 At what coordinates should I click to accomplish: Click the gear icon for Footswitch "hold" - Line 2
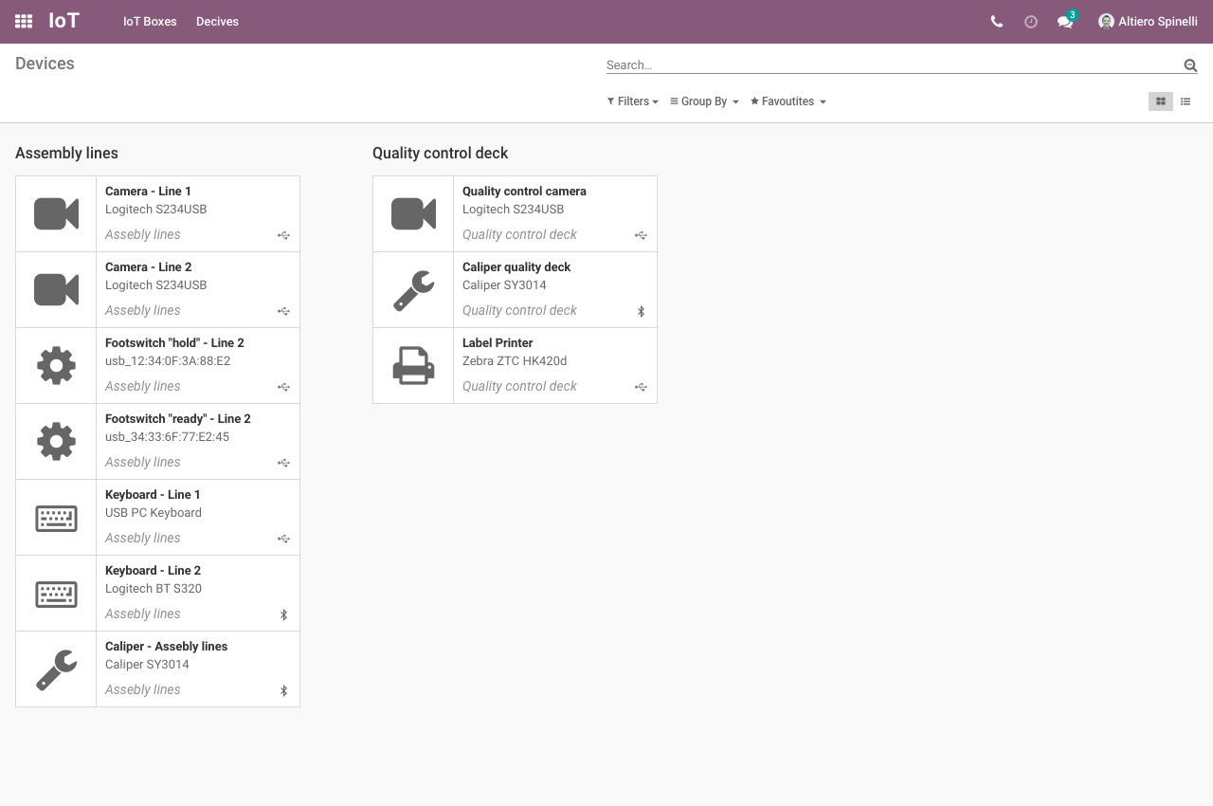[56, 365]
